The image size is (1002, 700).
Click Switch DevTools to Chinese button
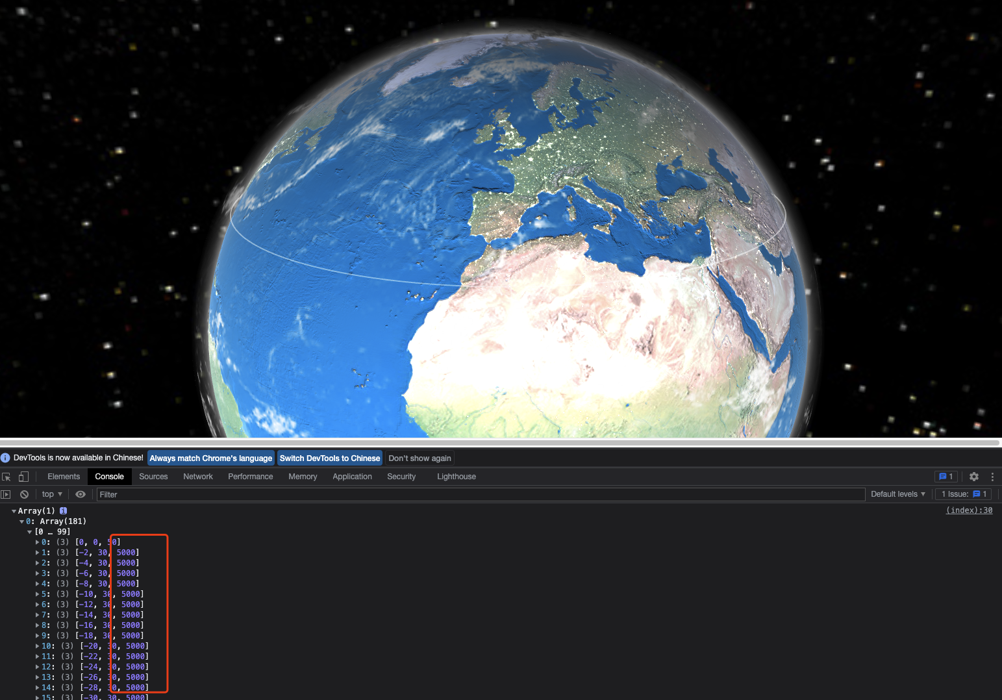click(x=330, y=458)
